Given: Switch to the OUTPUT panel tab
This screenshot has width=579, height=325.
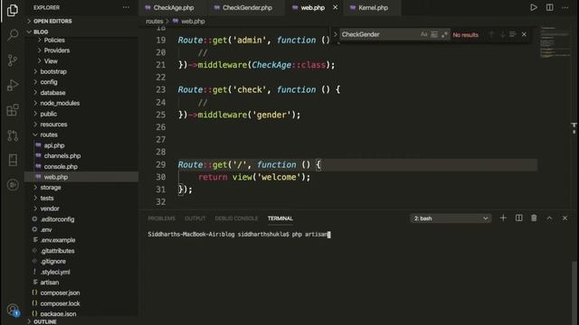Looking at the screenshot, I should pyautogui.click(x=195, y=218).
